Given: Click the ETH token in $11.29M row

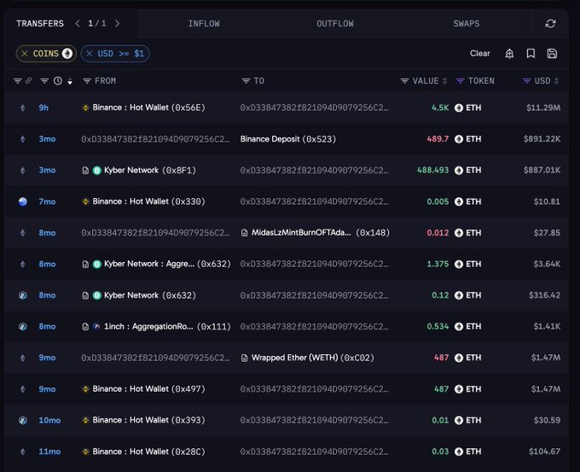Looking at the screenshot, I should 468,108.
